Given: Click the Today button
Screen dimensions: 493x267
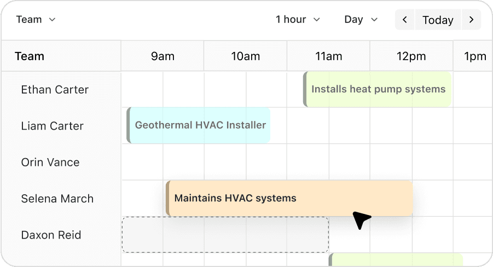Looking at the screenshot, I should tap(438, 20).
